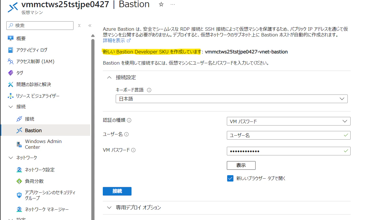Click the 接続 plug icon in sidebar
375x220 pixels.
(x=19, y=119)
